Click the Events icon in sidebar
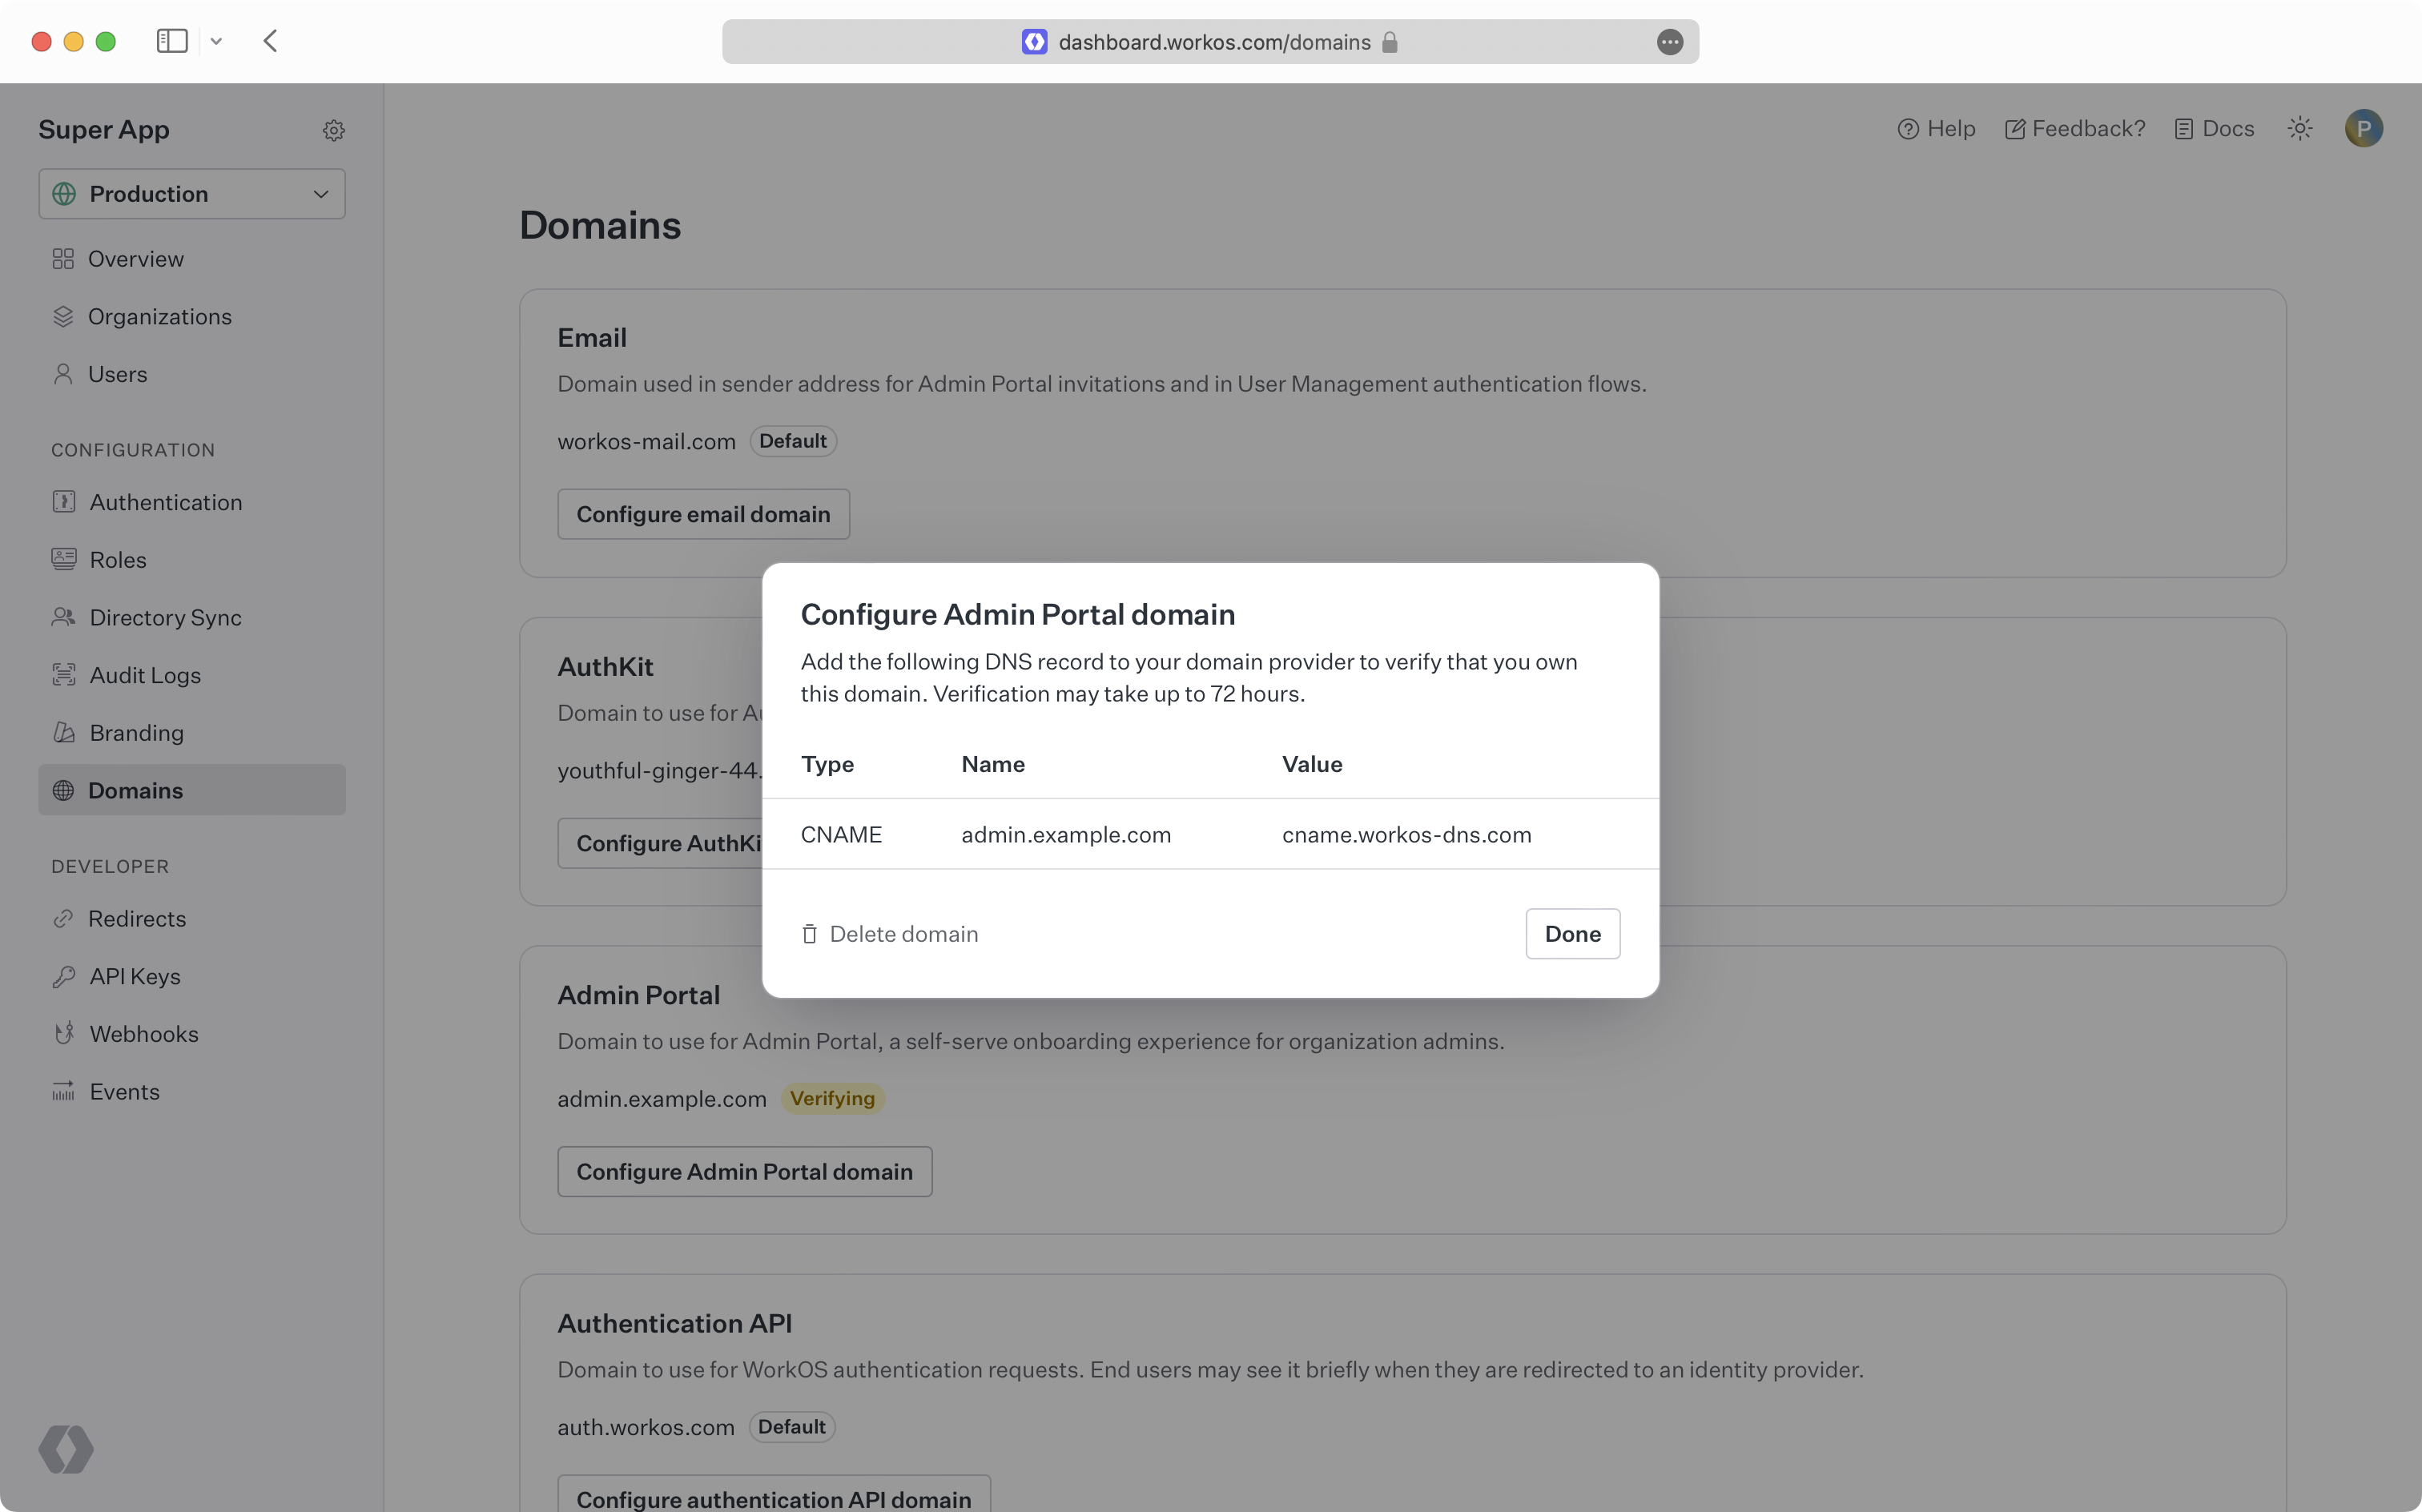 click(x=64, y=1091)
